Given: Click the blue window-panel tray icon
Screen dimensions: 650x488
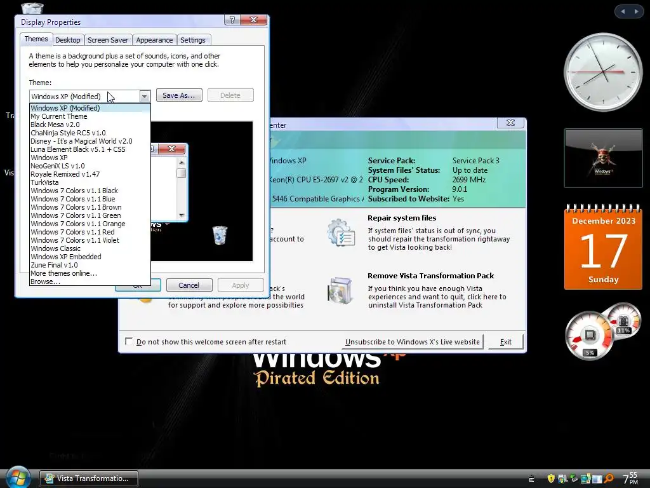Looking at the screenshot, I should (x=597, y=479).
